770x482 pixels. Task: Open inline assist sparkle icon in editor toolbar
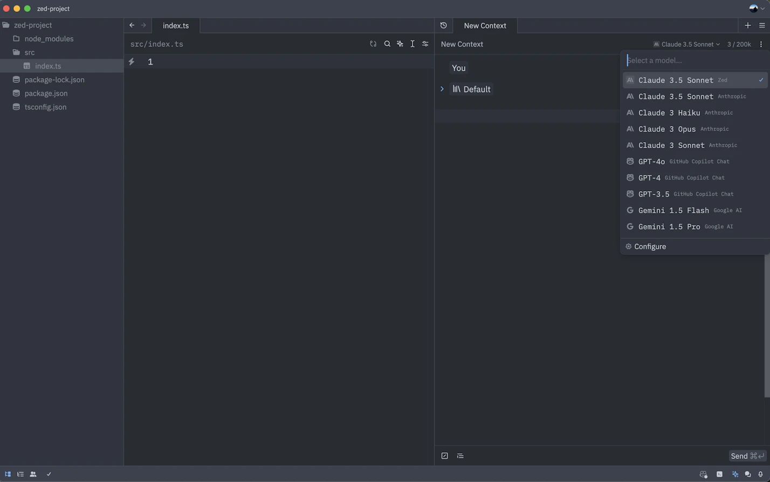400,44
